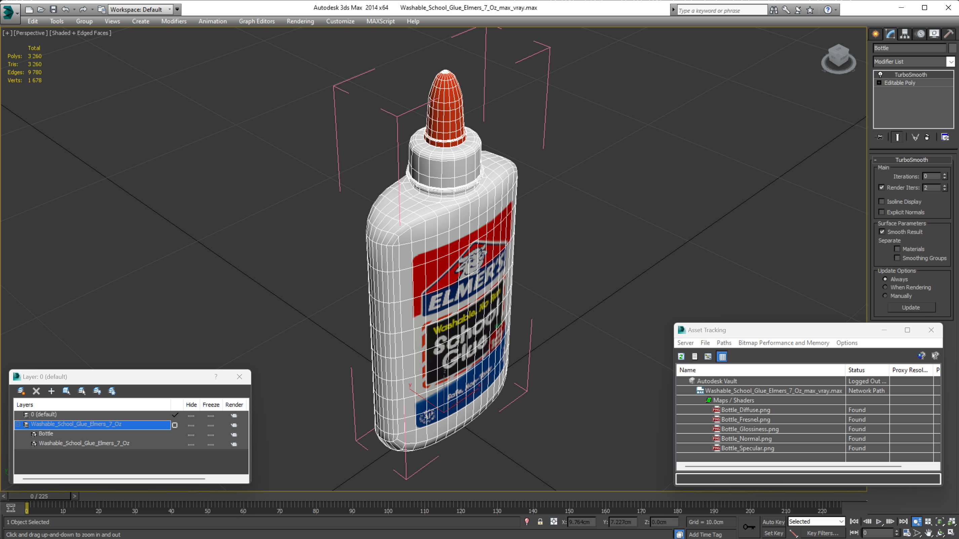Click Make Unique icon below modifier stack
This screenshot has width=959, height=539.
click(x=915, y=137)
